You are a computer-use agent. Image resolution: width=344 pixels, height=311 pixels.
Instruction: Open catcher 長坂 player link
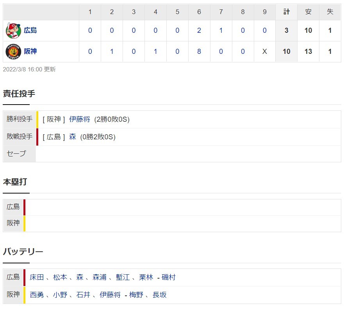tap(159, 295)
